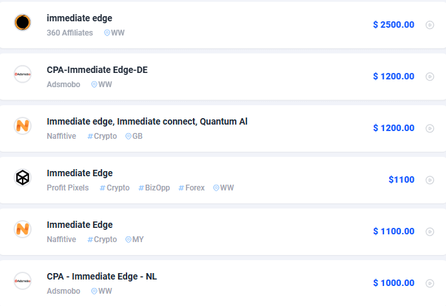This screenshot has height=306, width=446.
Task: Click the 360 Affiliates network name
Action: pyautogui.click(x=70, y=33)
